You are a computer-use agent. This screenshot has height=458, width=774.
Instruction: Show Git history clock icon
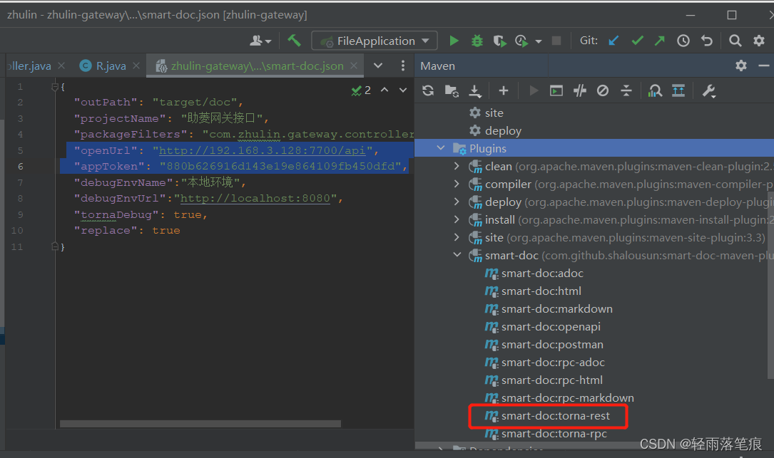(x=683, y=41)
